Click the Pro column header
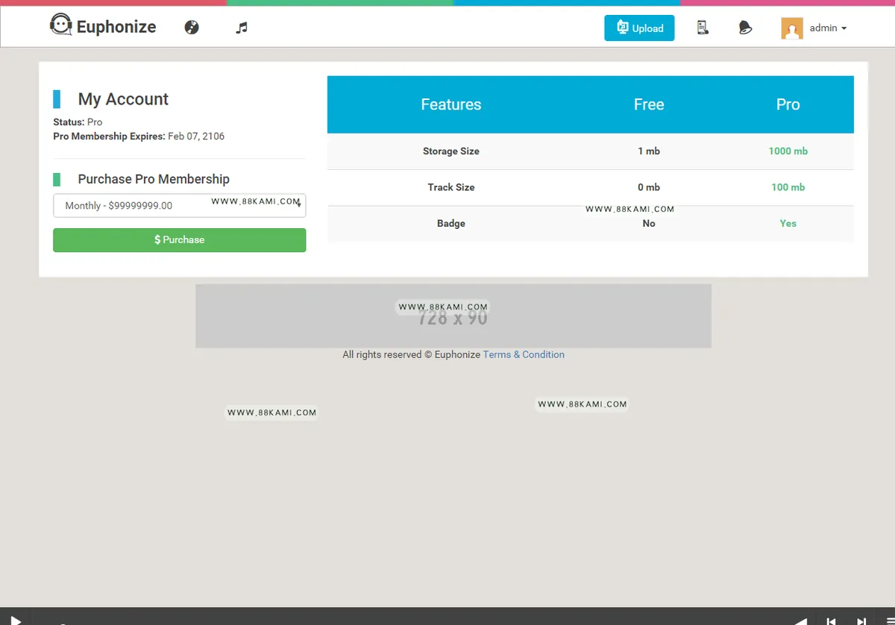The image size is (895, 625). (x=788, y=104)
